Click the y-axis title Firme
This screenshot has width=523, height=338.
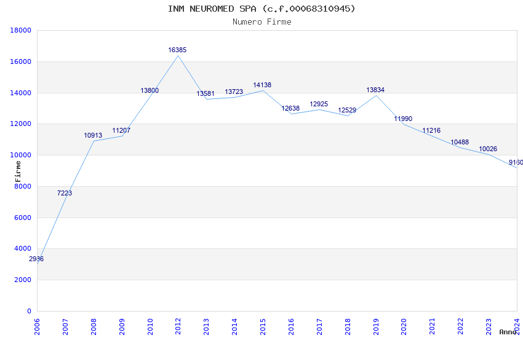point(18,171)
